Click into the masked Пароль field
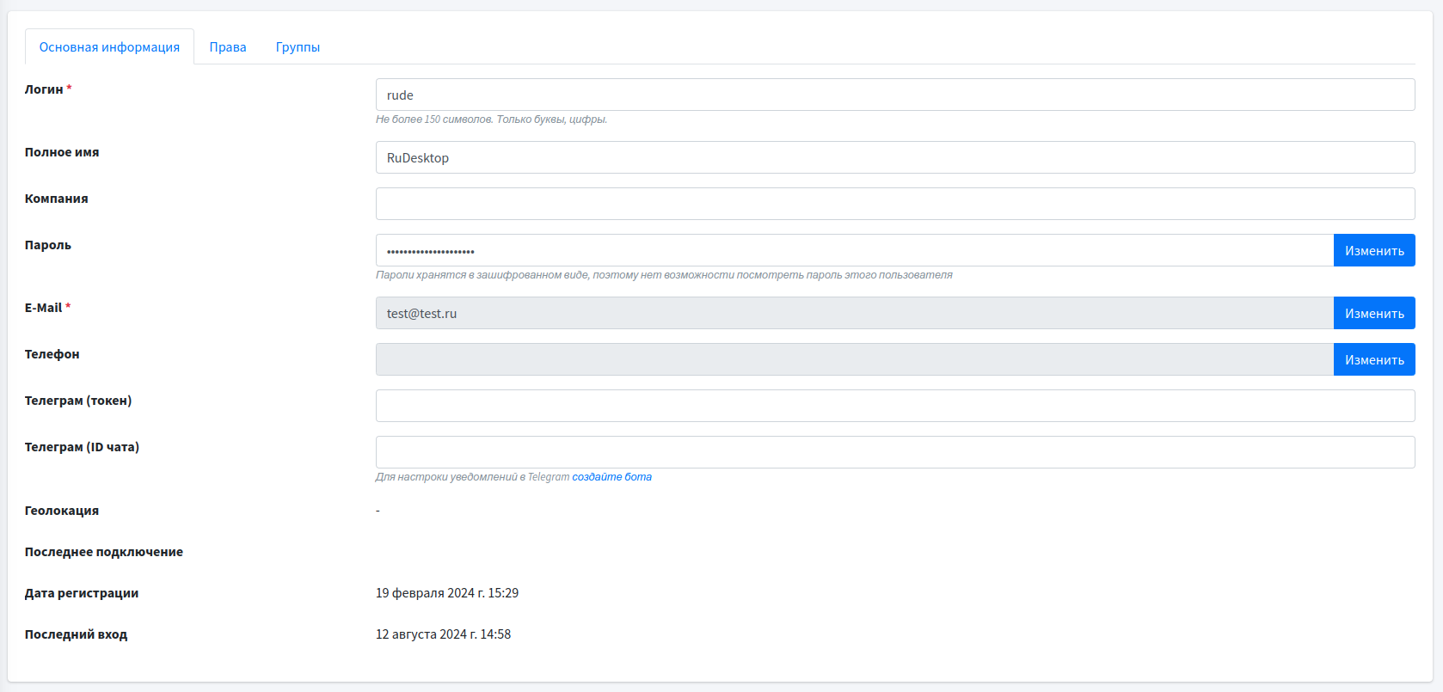 (x=854, y=251)
